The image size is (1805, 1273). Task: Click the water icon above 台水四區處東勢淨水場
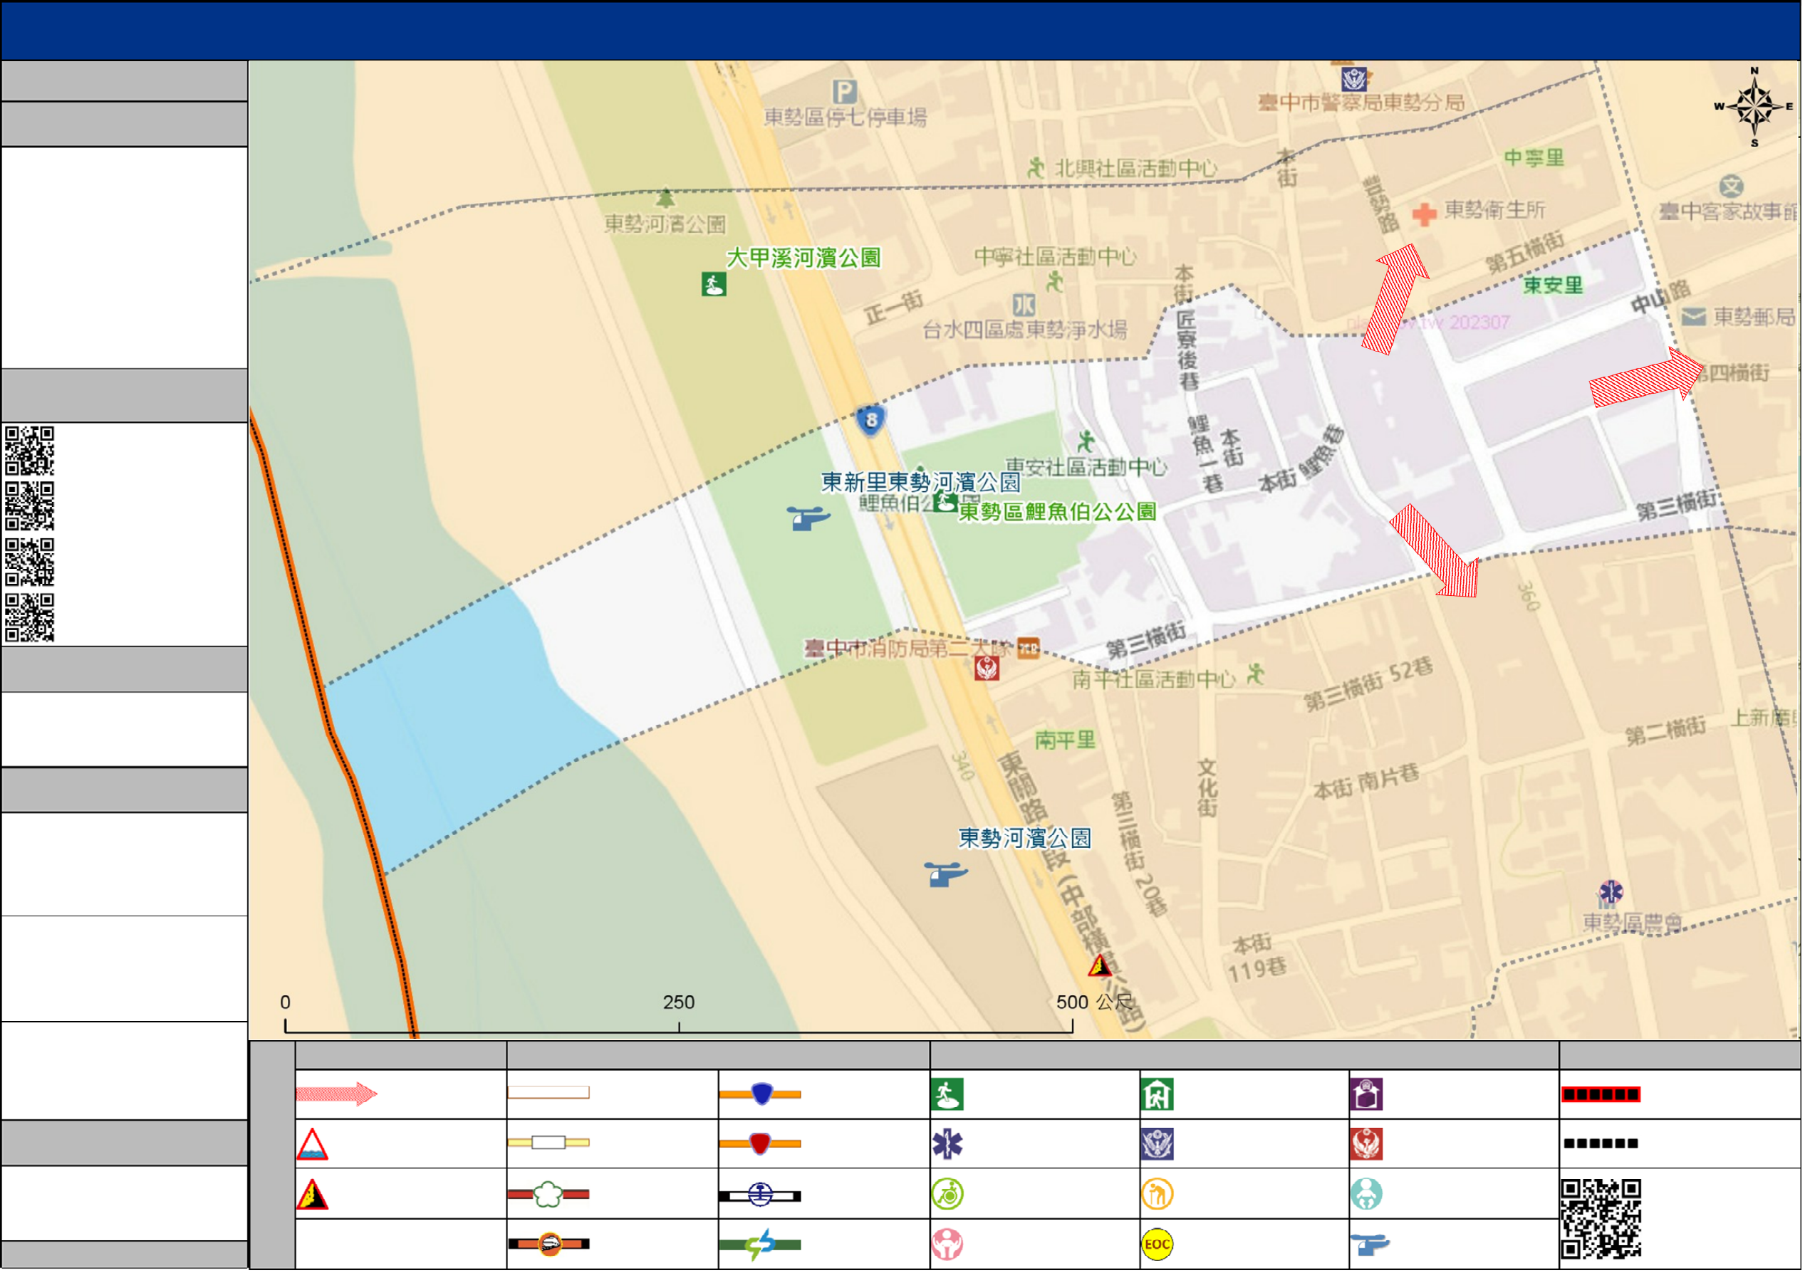click(1024, 305)
